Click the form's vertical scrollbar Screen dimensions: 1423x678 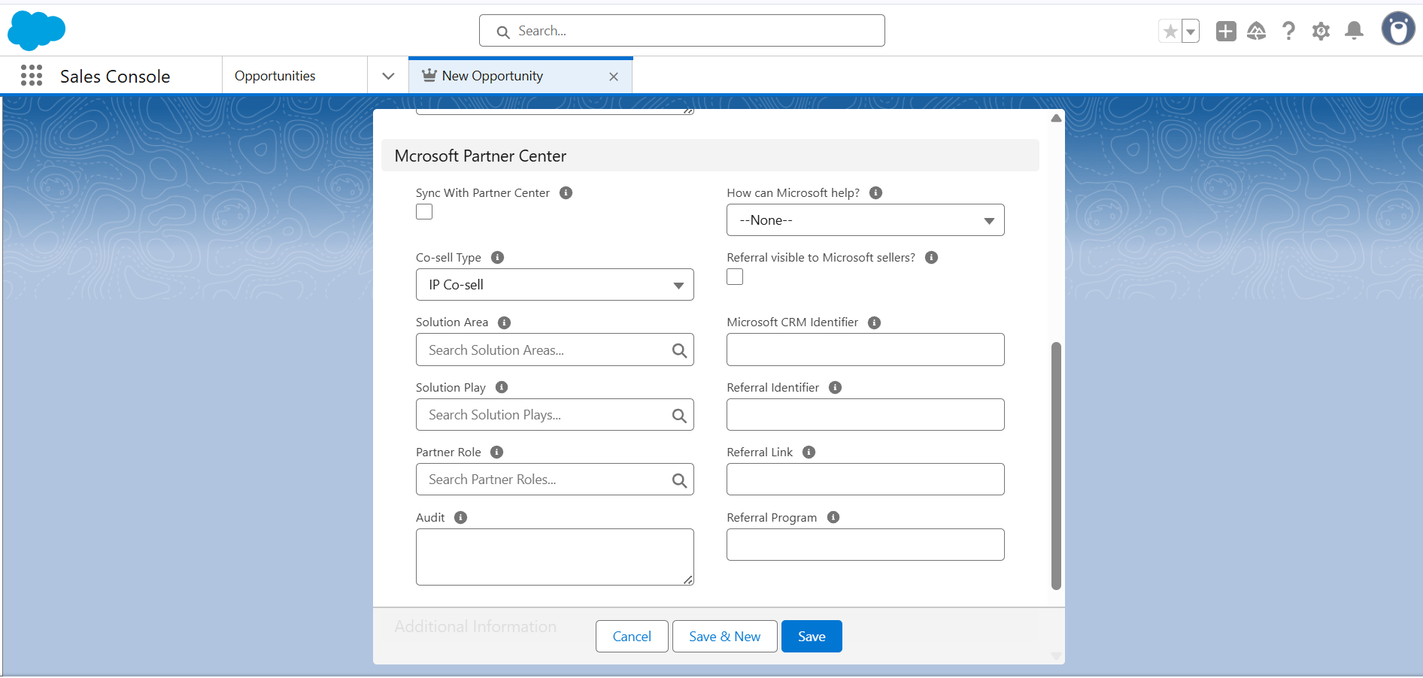1056,466
